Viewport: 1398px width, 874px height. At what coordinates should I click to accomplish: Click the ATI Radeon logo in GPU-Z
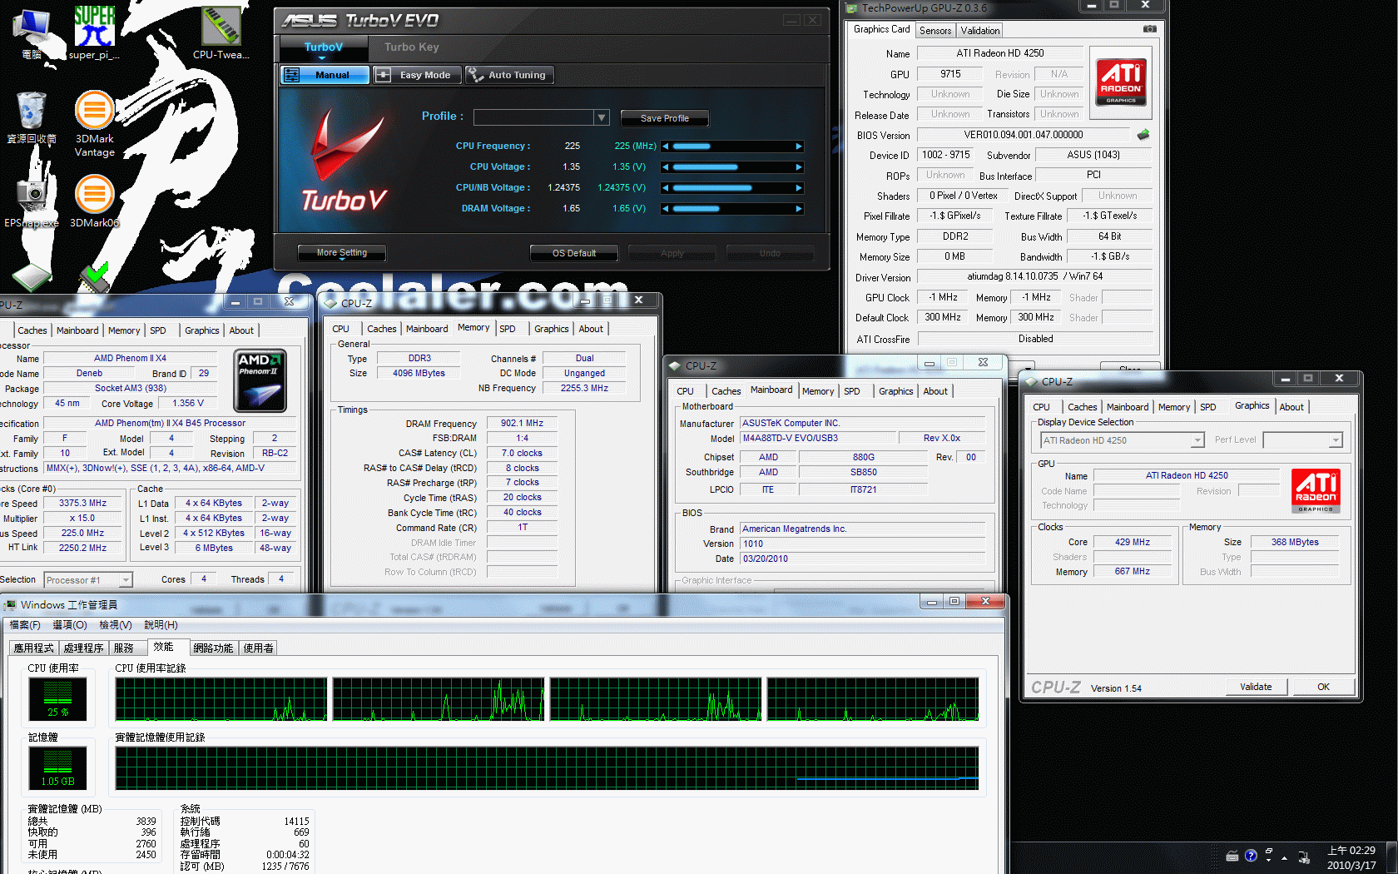(1121, 82)
